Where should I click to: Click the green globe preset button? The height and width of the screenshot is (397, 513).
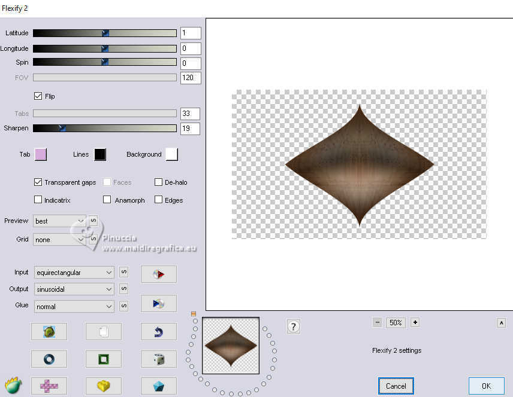click(x=49, y=332)
